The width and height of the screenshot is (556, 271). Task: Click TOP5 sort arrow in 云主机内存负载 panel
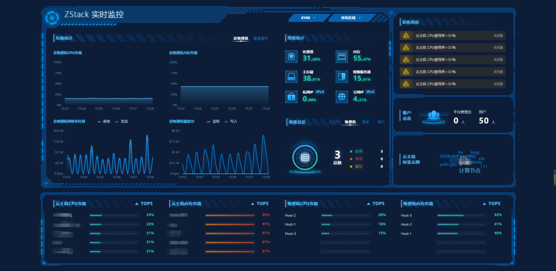(253, 204)
